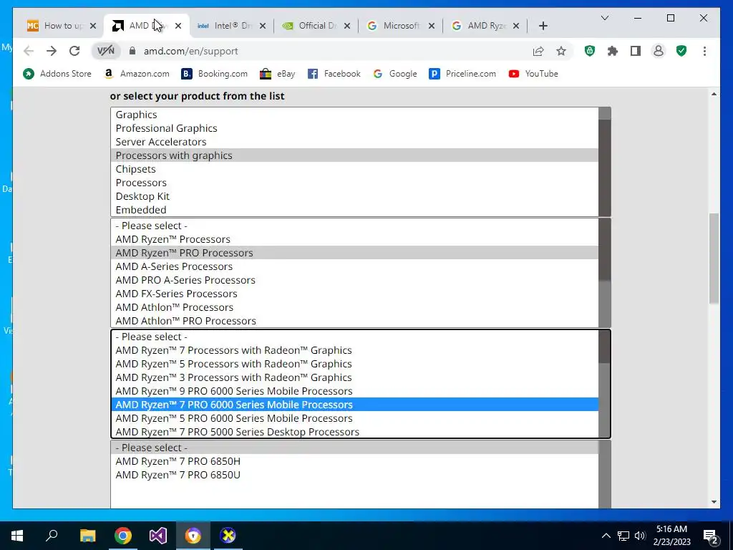
Task: Open the notification center icon
Action: pyautogui.click(x=711, y=536)
